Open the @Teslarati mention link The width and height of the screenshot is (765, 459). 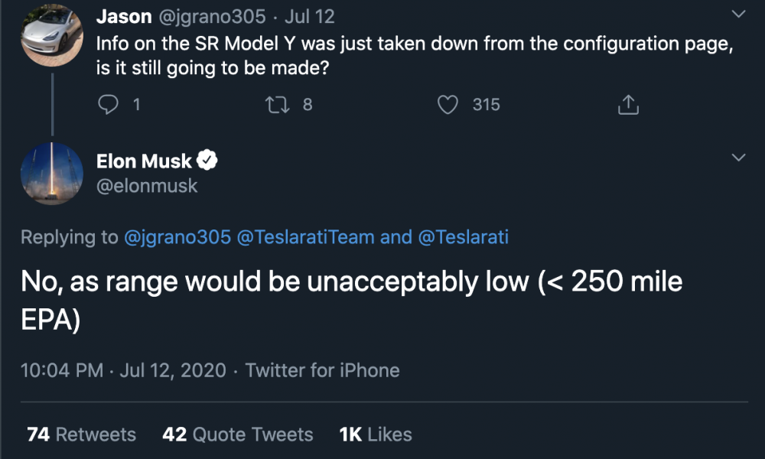click(x=464, y=237)
